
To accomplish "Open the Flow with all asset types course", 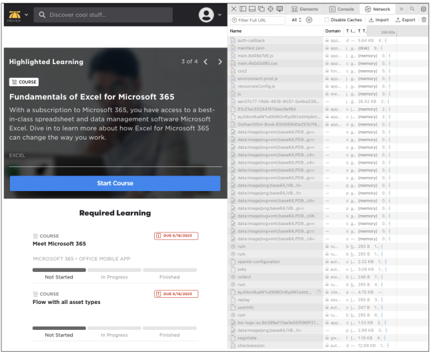I will click(67, 302).
